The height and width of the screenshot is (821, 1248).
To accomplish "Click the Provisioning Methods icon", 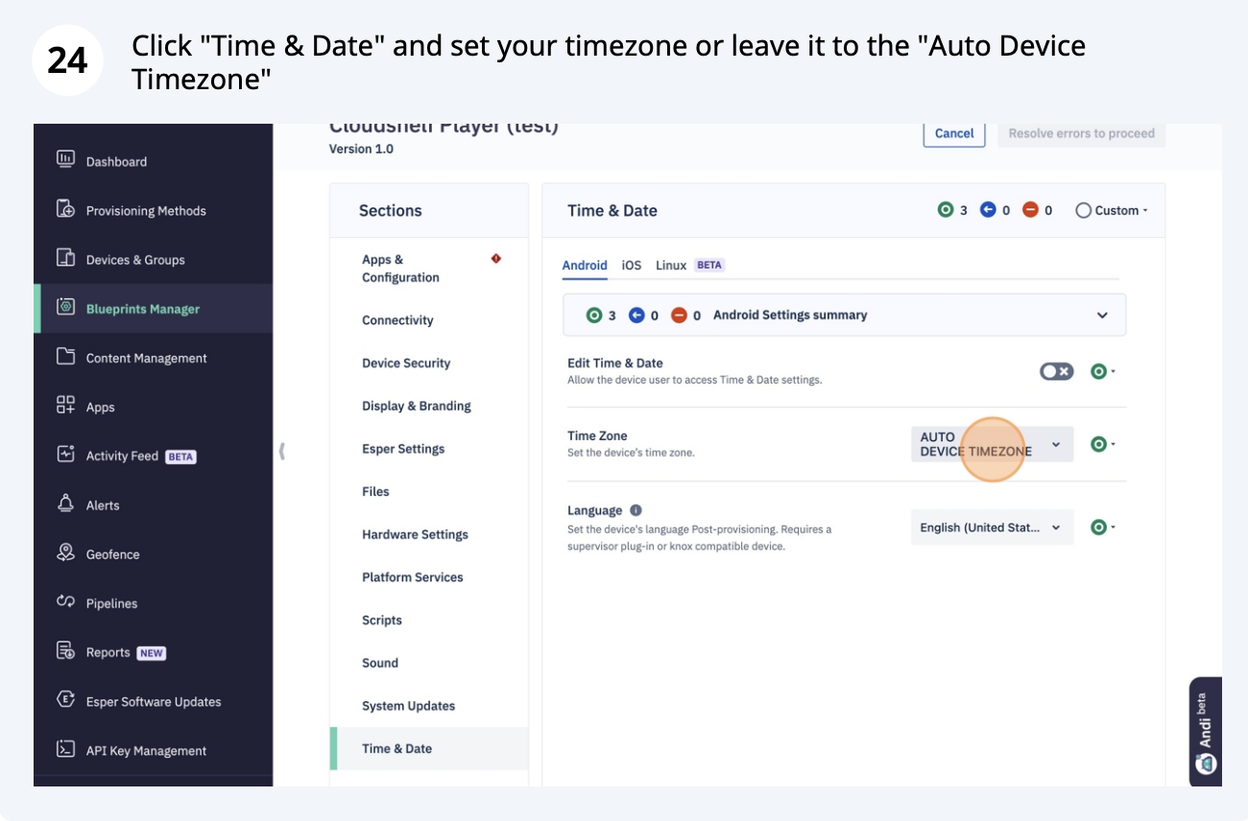I will tap(65, 209).
